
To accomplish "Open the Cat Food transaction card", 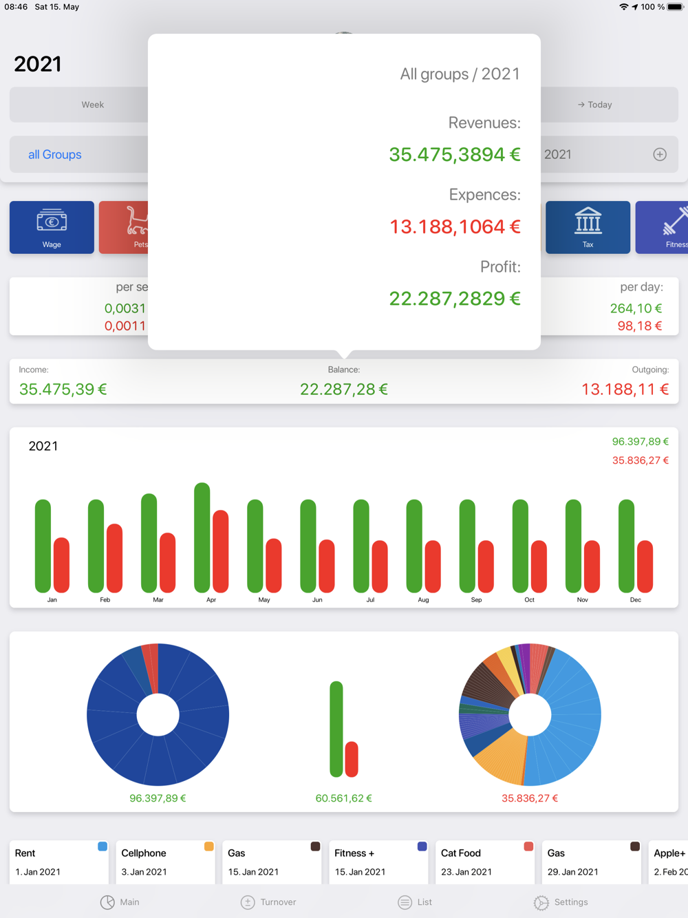I will 485,862.
